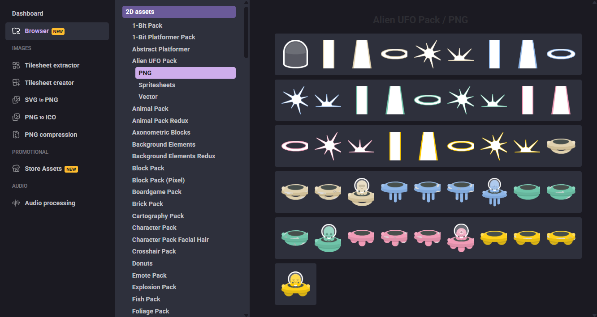Select the yellow UFO with alien pilot
This screenshot has width=597, height=317.
pyautogui.click(x=295, y=284)
